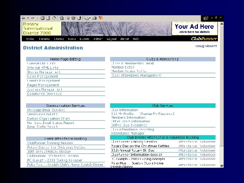Open the Forward button history dropdown arrow

point(38,18)
